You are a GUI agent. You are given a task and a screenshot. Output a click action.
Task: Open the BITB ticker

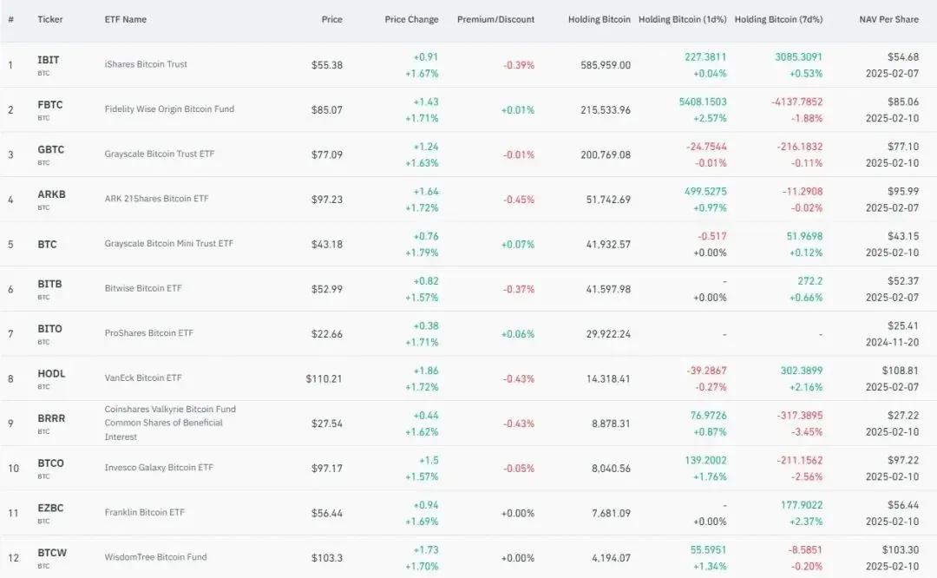click(49, 284)
